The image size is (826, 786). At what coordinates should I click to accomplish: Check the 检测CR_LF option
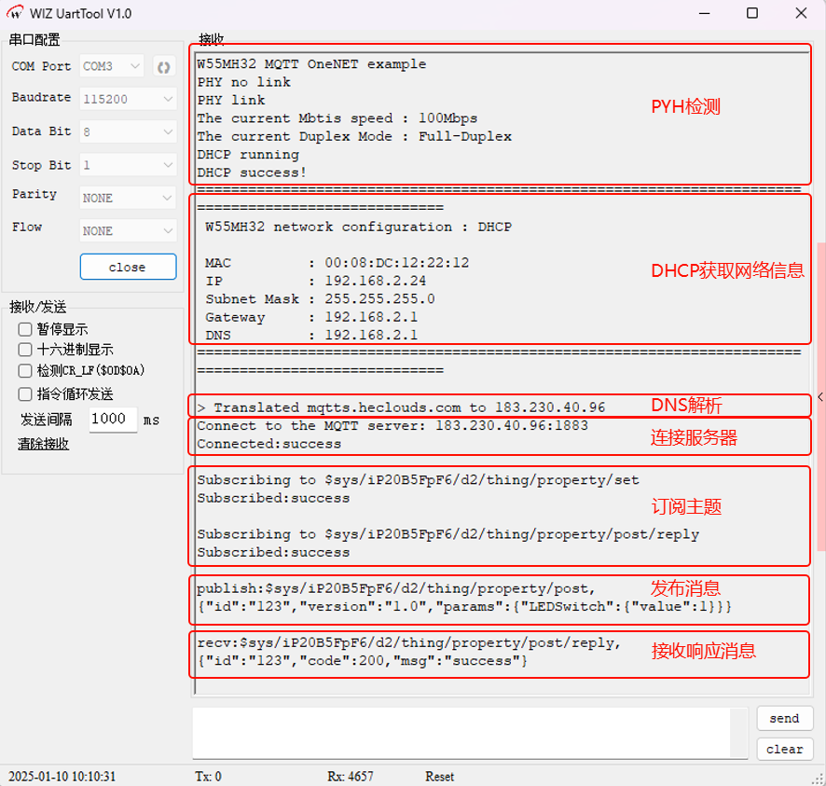(26, 370)
